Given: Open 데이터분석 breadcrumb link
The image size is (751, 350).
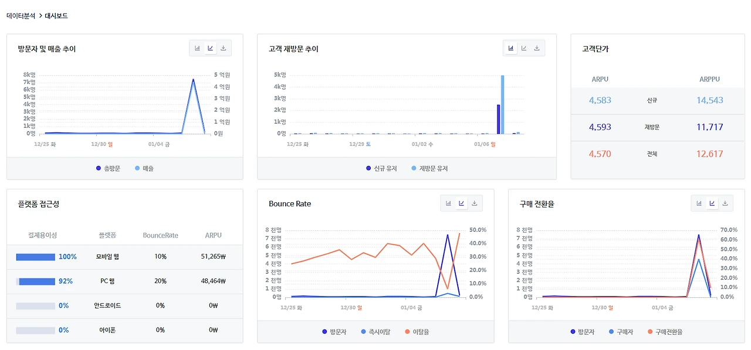Looking at the screenshot, I should [x=21, y=16].
